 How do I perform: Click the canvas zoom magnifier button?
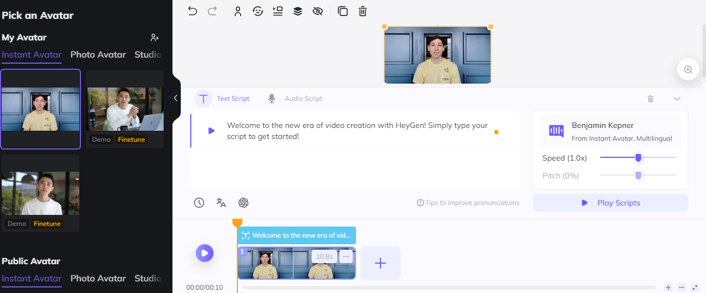(x=688, y=69)
